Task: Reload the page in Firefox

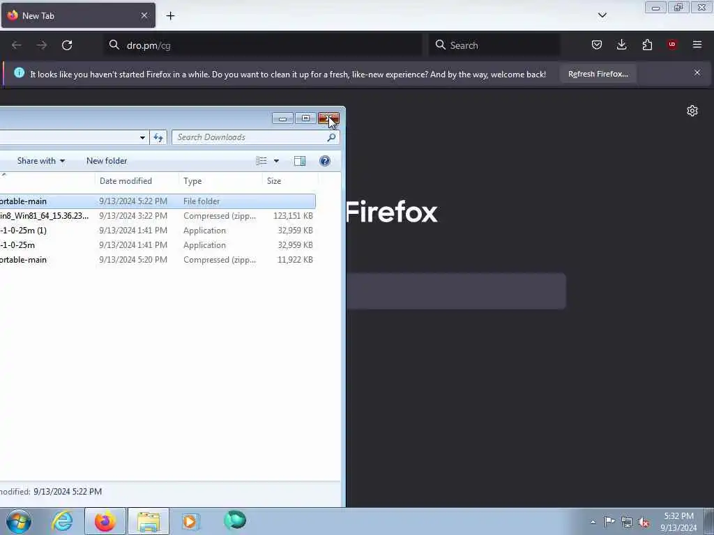Action: pyautogui.click(x=67, y=45)
